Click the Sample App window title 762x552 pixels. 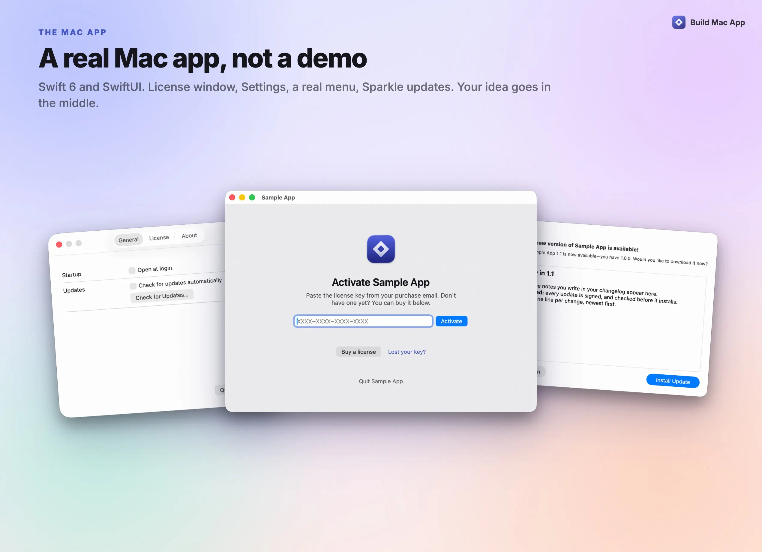[x=278, y=198]
